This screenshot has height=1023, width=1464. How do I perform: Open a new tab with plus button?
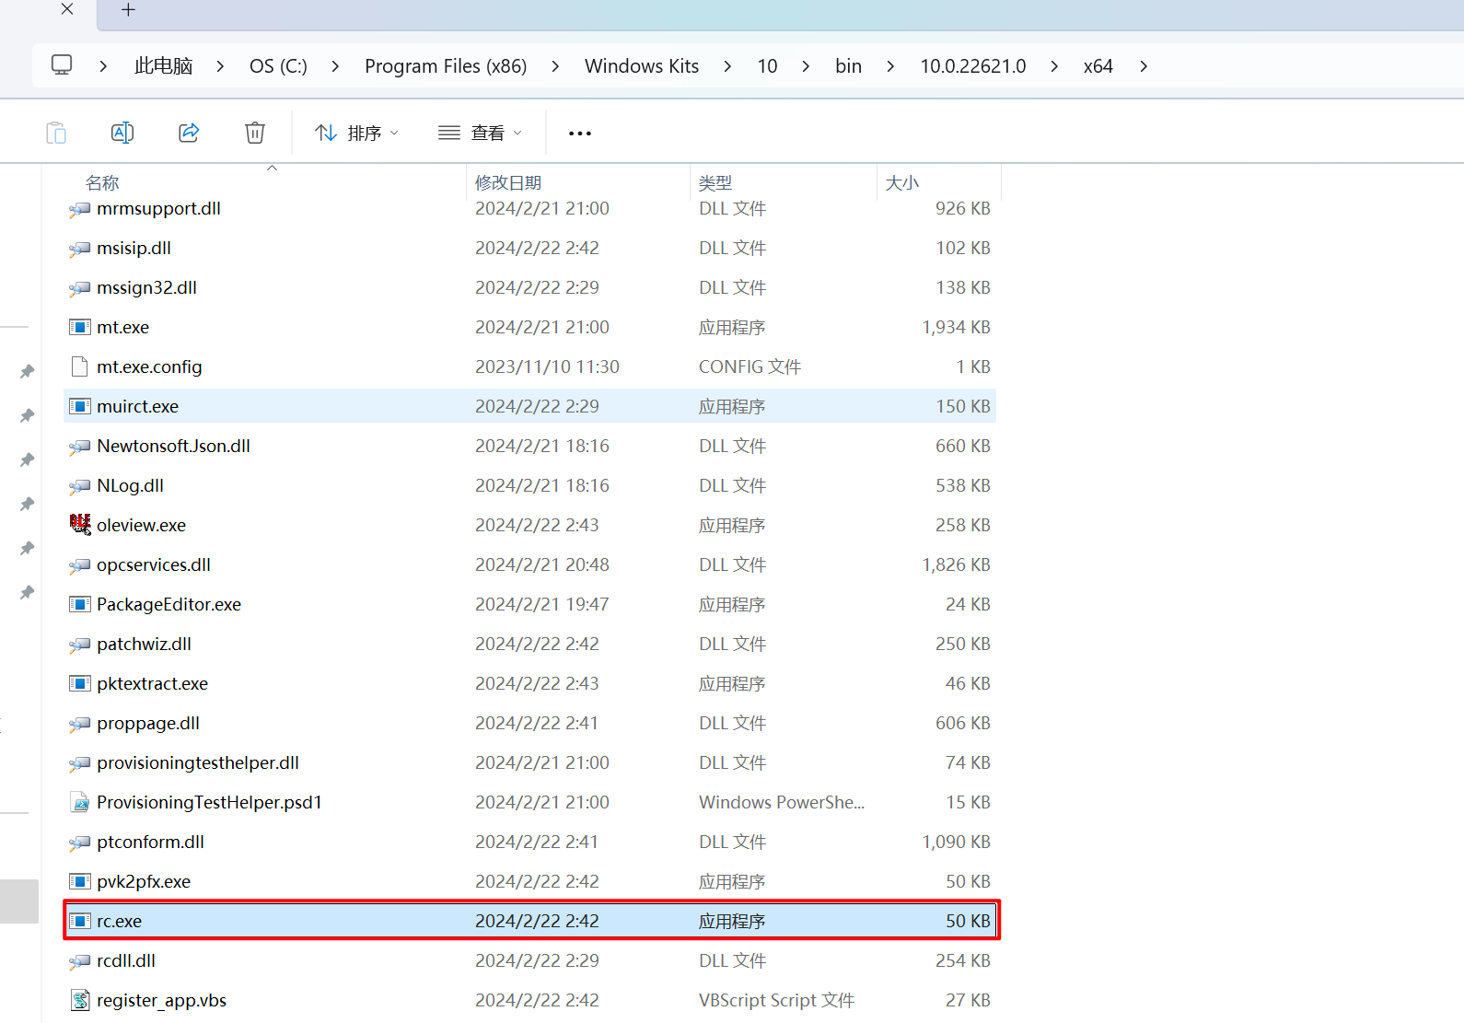tap(128, 10)
